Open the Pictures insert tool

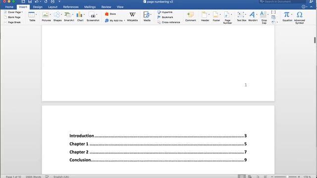click(46, 16)
